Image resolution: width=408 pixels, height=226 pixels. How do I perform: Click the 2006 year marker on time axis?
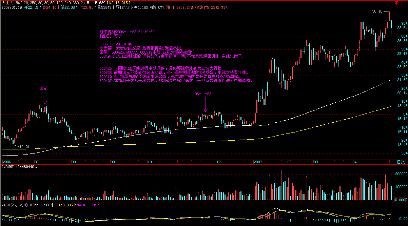tap(7, 162)
